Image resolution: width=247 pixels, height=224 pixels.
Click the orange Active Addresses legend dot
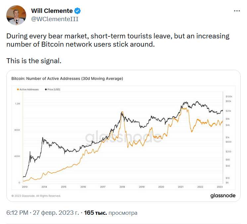(x=18, y=89)
